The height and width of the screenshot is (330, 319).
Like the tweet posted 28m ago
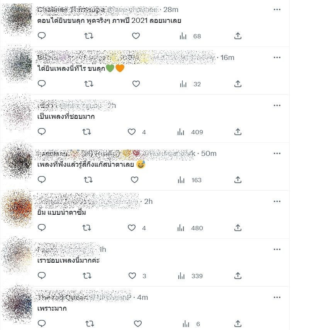pos(136,36)
